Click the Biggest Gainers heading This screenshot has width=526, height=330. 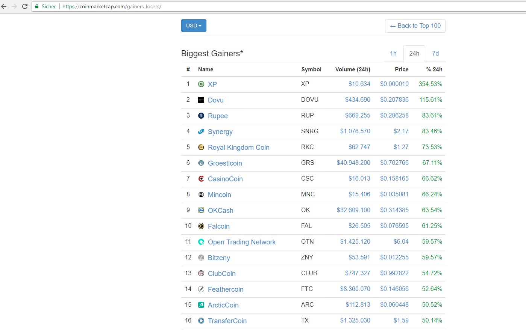click(x=212, y=54)
